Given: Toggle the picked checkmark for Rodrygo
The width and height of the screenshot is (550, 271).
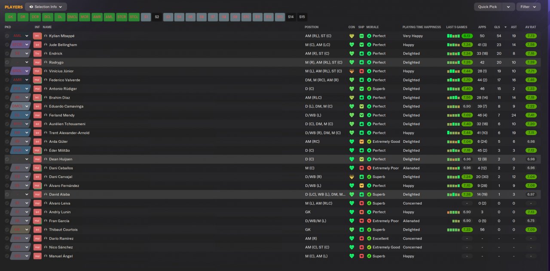Looking at the screenshot, I should [7, 62].
